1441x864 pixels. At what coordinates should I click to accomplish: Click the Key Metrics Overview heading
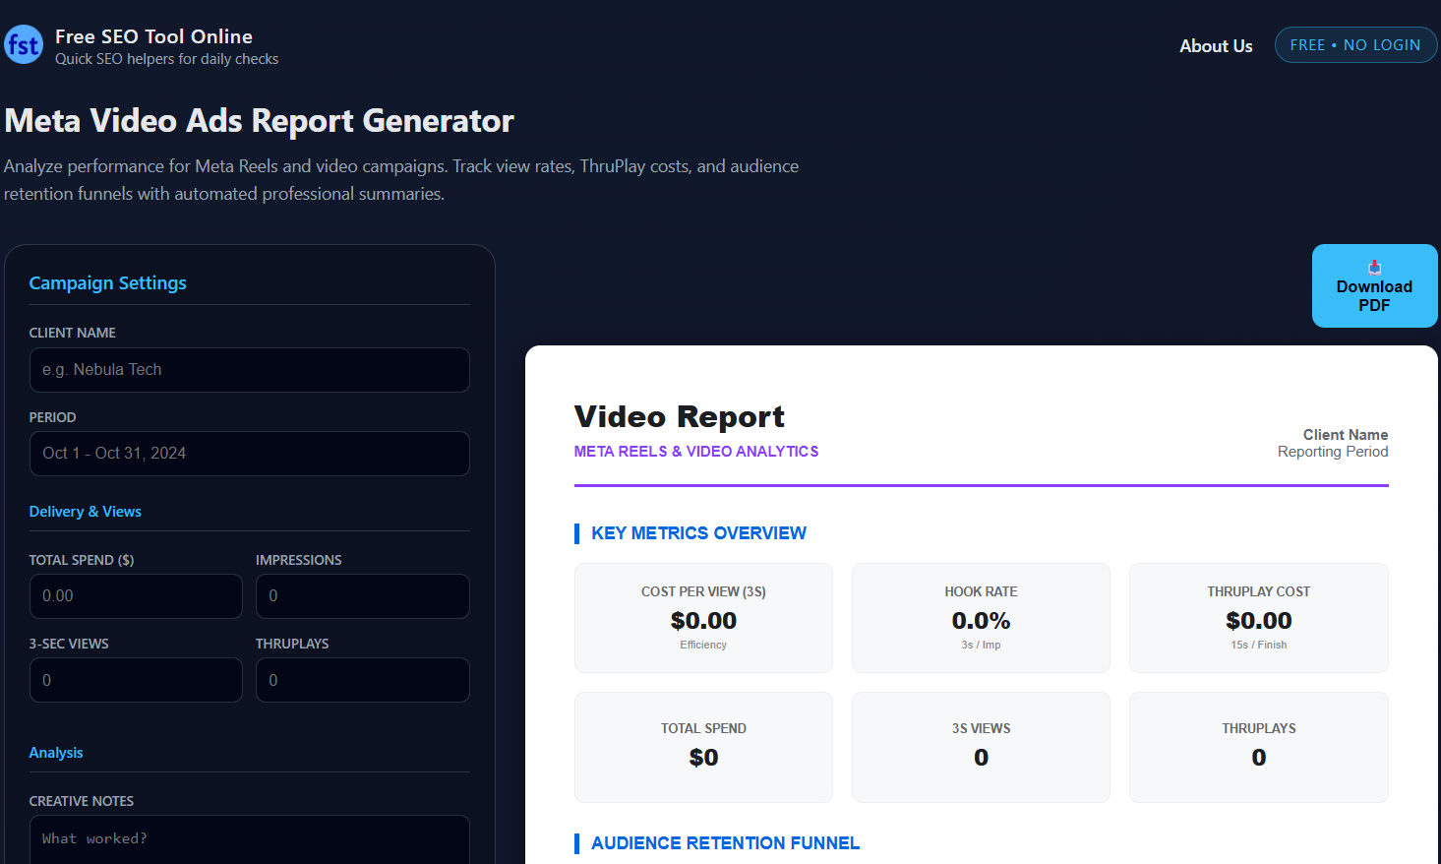(x=698, y=533)
